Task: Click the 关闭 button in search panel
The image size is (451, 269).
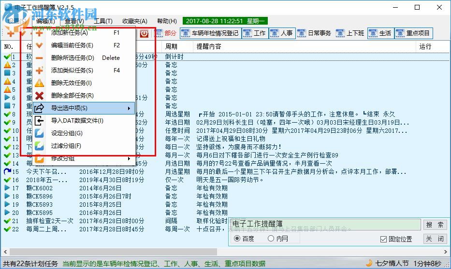Action: click(435, 239)
